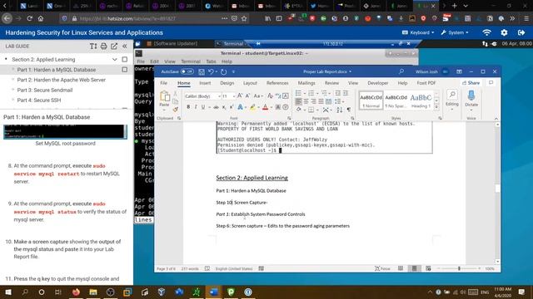This screenshot has height=299, width=533.
Task: Increase font size with Grow Font icon
Action: point(240,96)
